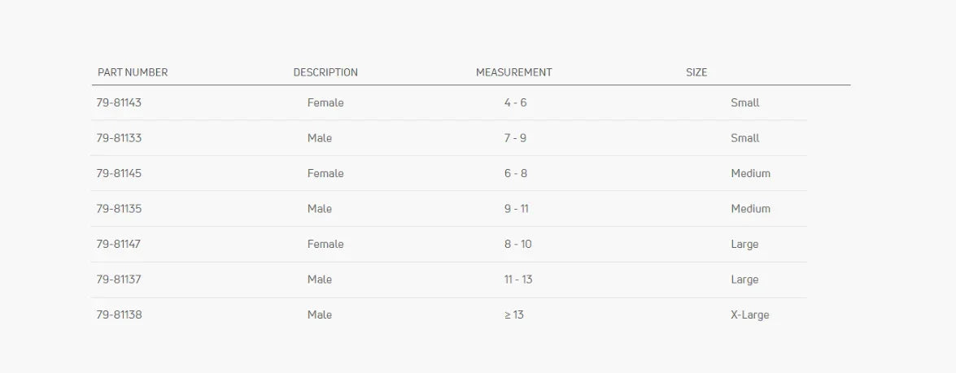The height and width of the screenshot is (373, 956).
Task: Click the 9 - 11 measurement cell
Action: pos(516,209)
